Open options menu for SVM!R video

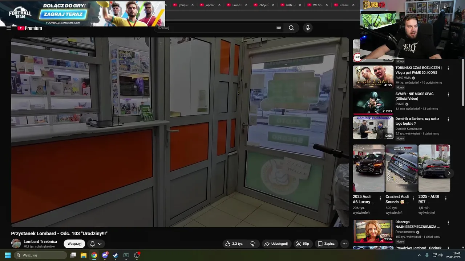pos(448,94)
